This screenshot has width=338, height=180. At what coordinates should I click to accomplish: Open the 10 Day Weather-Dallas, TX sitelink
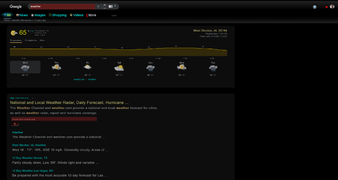coord(30,158)
